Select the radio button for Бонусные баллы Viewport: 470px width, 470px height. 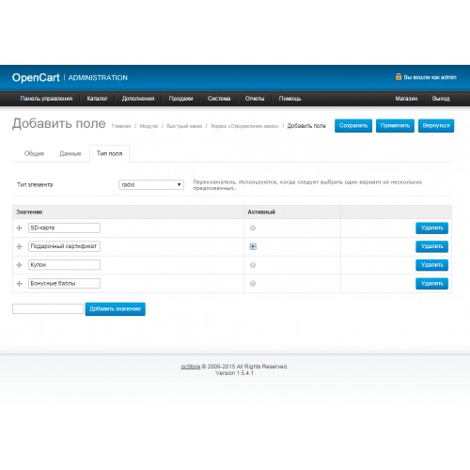[x=253, y=283]
